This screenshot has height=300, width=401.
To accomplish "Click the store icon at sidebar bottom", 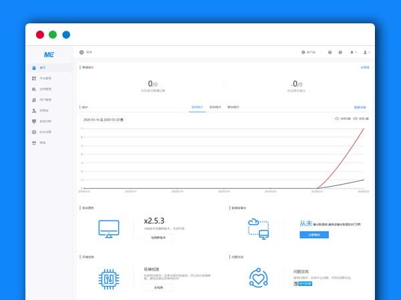I will coord(35,143).
